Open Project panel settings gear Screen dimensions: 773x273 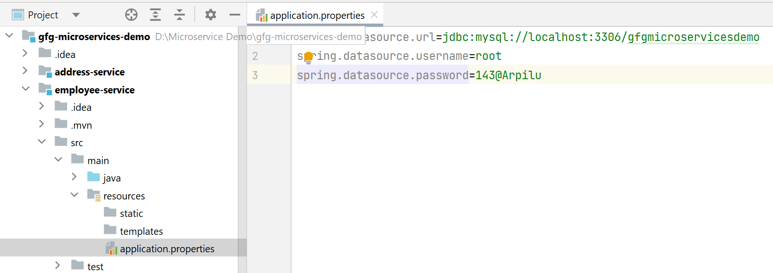tap(211, 15)
